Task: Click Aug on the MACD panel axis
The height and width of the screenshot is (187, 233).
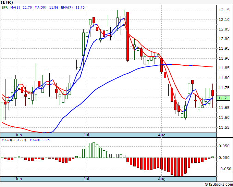Action: coord(161,179)
